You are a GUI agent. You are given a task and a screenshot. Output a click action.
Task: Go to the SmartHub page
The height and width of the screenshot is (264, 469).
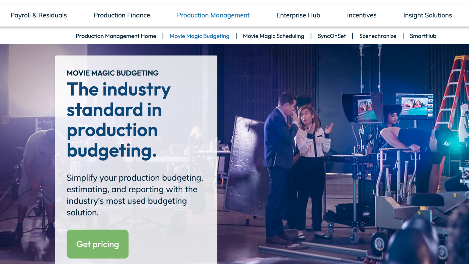click(x=423, y=36)
